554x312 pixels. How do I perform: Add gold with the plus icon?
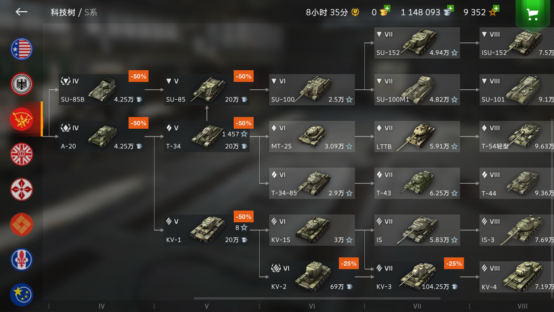(387, 8)
